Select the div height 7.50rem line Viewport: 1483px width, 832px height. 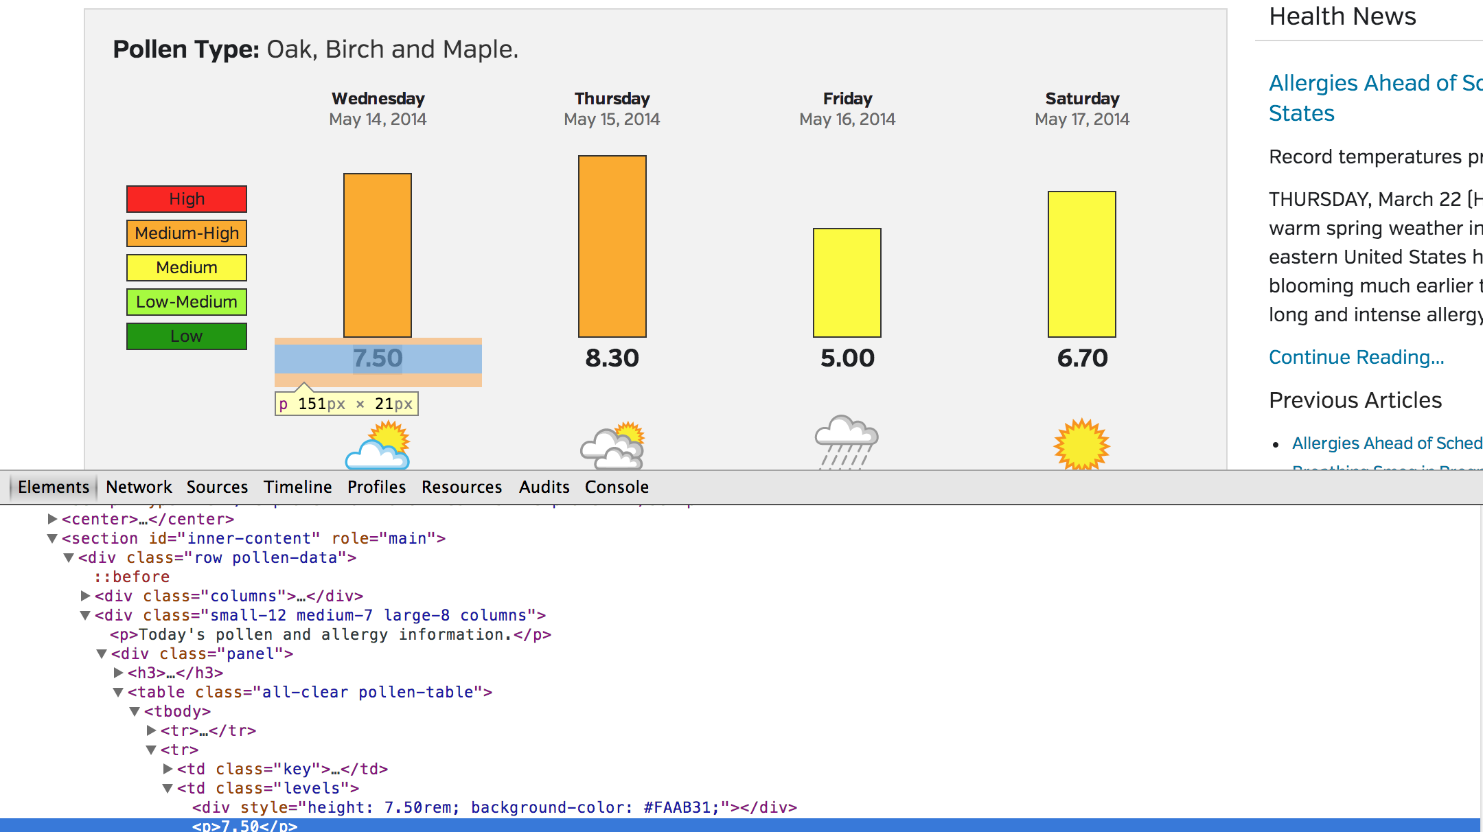point(494,807)
